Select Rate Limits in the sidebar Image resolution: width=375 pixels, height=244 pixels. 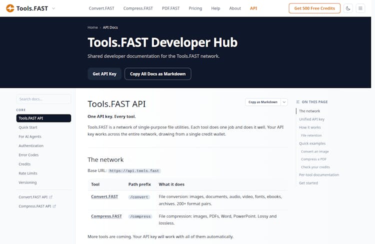28,173
